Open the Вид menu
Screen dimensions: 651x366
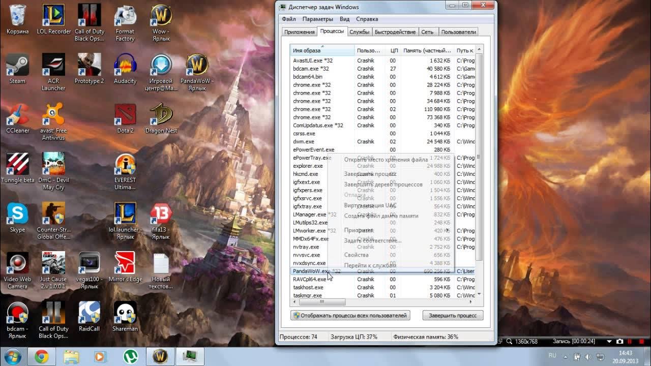[344, 19]
